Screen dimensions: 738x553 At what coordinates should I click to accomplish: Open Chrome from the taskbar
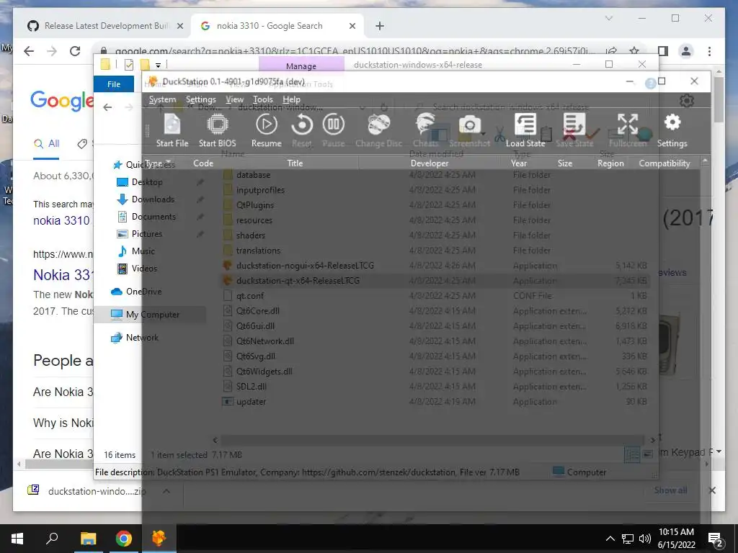tap(124, 539)
